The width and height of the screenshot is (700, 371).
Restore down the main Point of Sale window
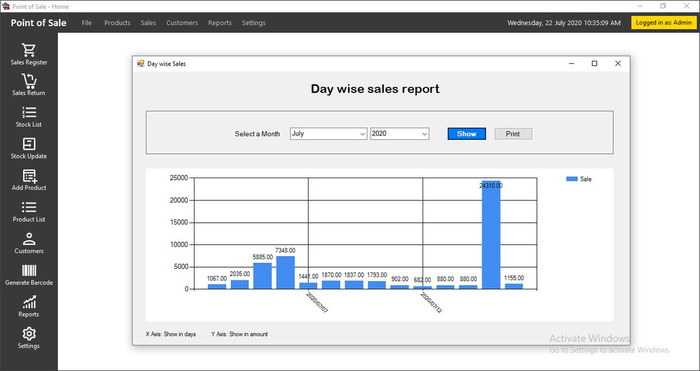(663, 6)
